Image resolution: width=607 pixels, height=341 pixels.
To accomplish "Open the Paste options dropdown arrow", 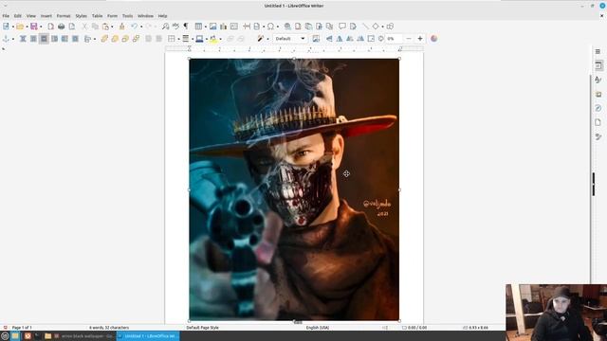I will [112, 27].
